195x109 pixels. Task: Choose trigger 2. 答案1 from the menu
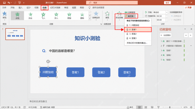pos(138,30)
